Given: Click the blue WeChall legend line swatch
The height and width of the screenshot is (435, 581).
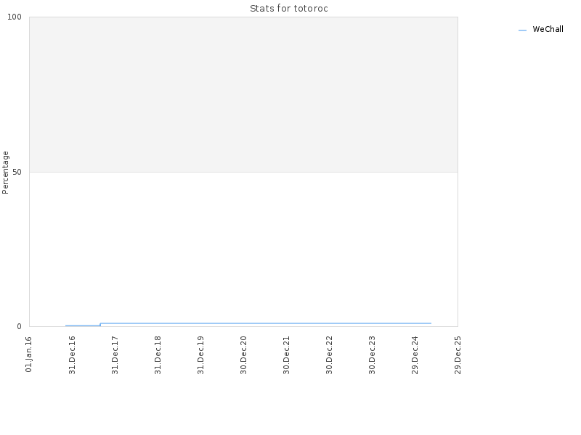Looking at the screenshot, I should (x=522, y=30).
